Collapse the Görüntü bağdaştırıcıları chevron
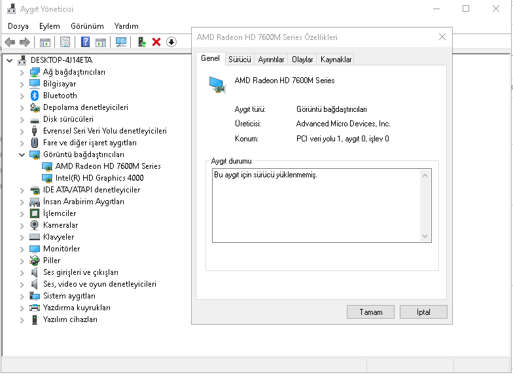Image resolution: width=513 pixels, height=377 pixels. tap(22, 154)
